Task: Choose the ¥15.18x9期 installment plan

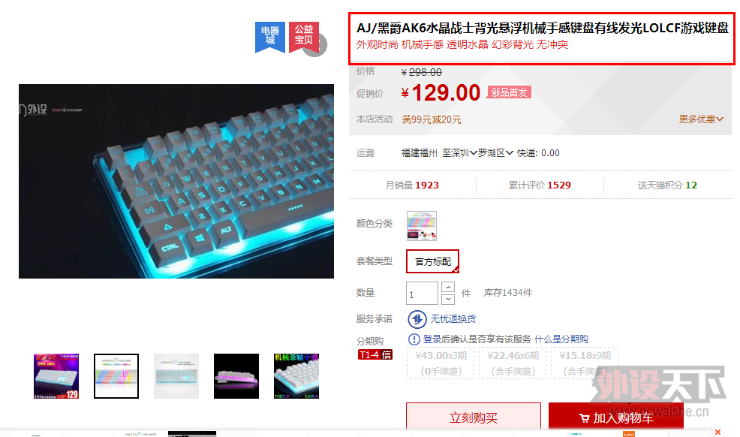Action: point(585,363)
